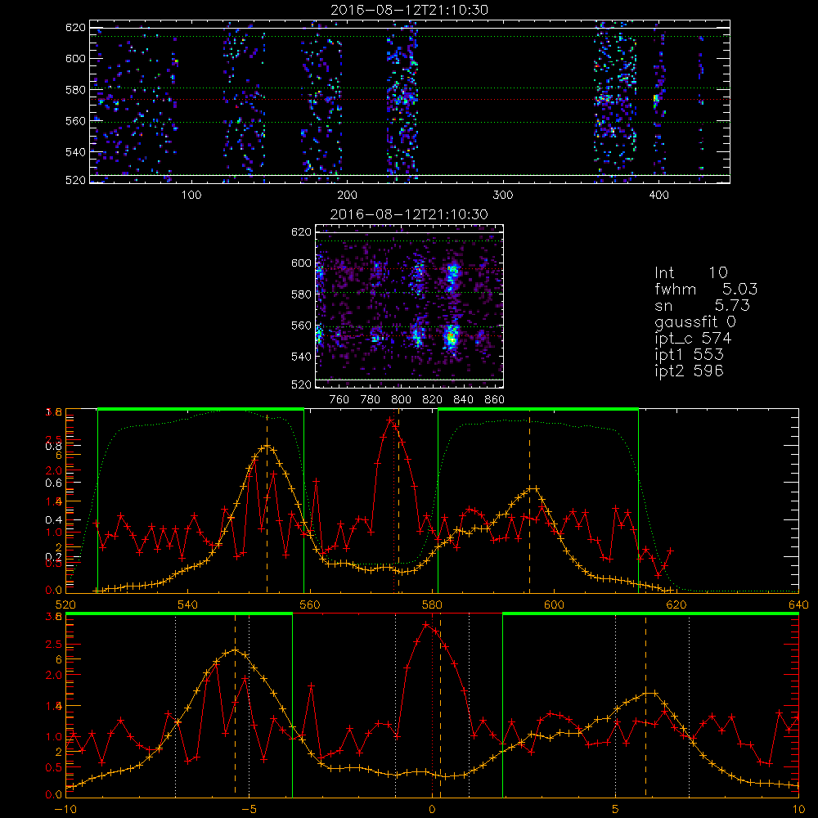Image resolution: width=818 pixels, height=818 pixels.
Task: Click the red curve's peak in bottom plot
Action: pos(426,624)
